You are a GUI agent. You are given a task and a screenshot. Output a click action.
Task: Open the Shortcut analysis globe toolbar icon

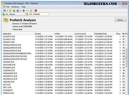coord(14,11)
